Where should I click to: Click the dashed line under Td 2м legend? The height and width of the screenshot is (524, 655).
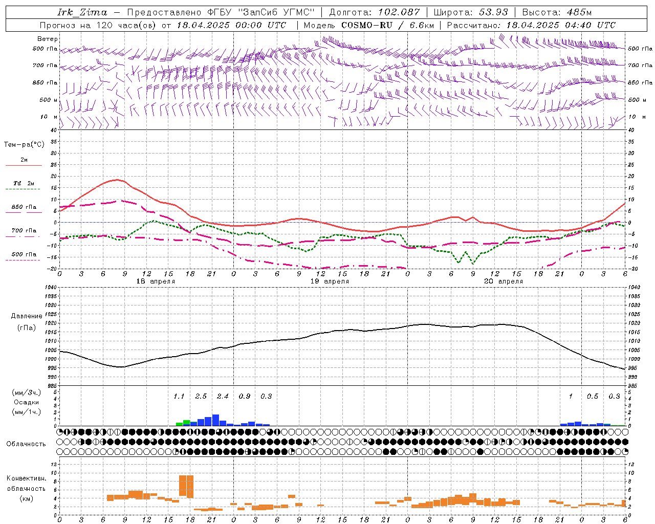(x=23, y=189)
